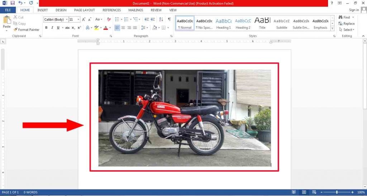Increase indent using the ribbon icon

point(153,19)
